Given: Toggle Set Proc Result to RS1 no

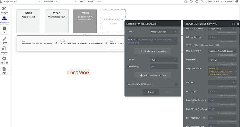Looking at the screenshot, I should coord(222,118).
